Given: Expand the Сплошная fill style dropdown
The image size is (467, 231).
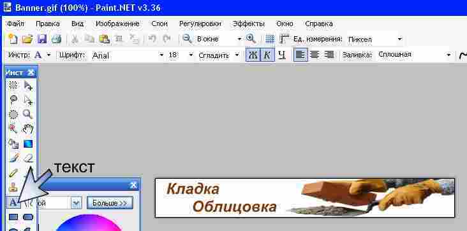Looking at the screenshot, I should 448,55.
